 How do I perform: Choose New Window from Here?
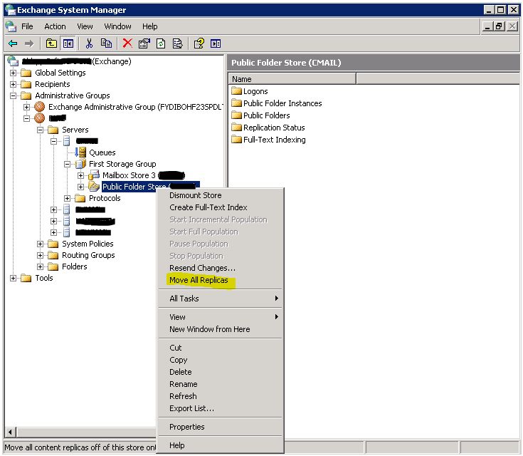click(220, 329)
